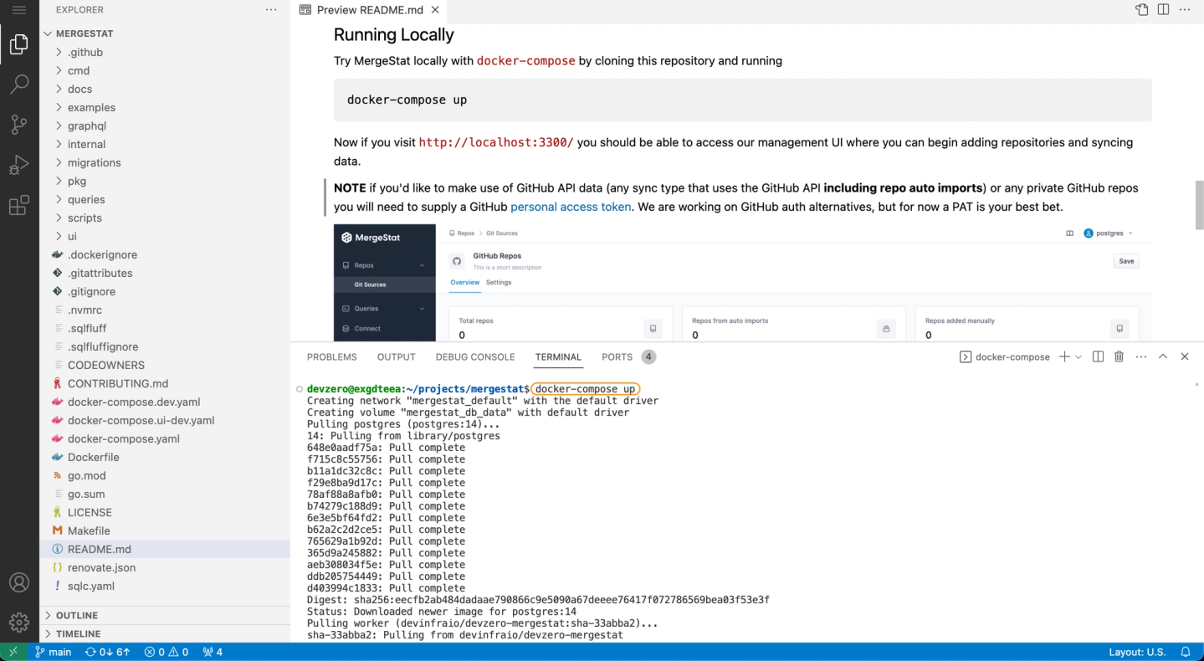Click the personal access token link
The image size is (1204, 661).
click(x=571, y=207)
